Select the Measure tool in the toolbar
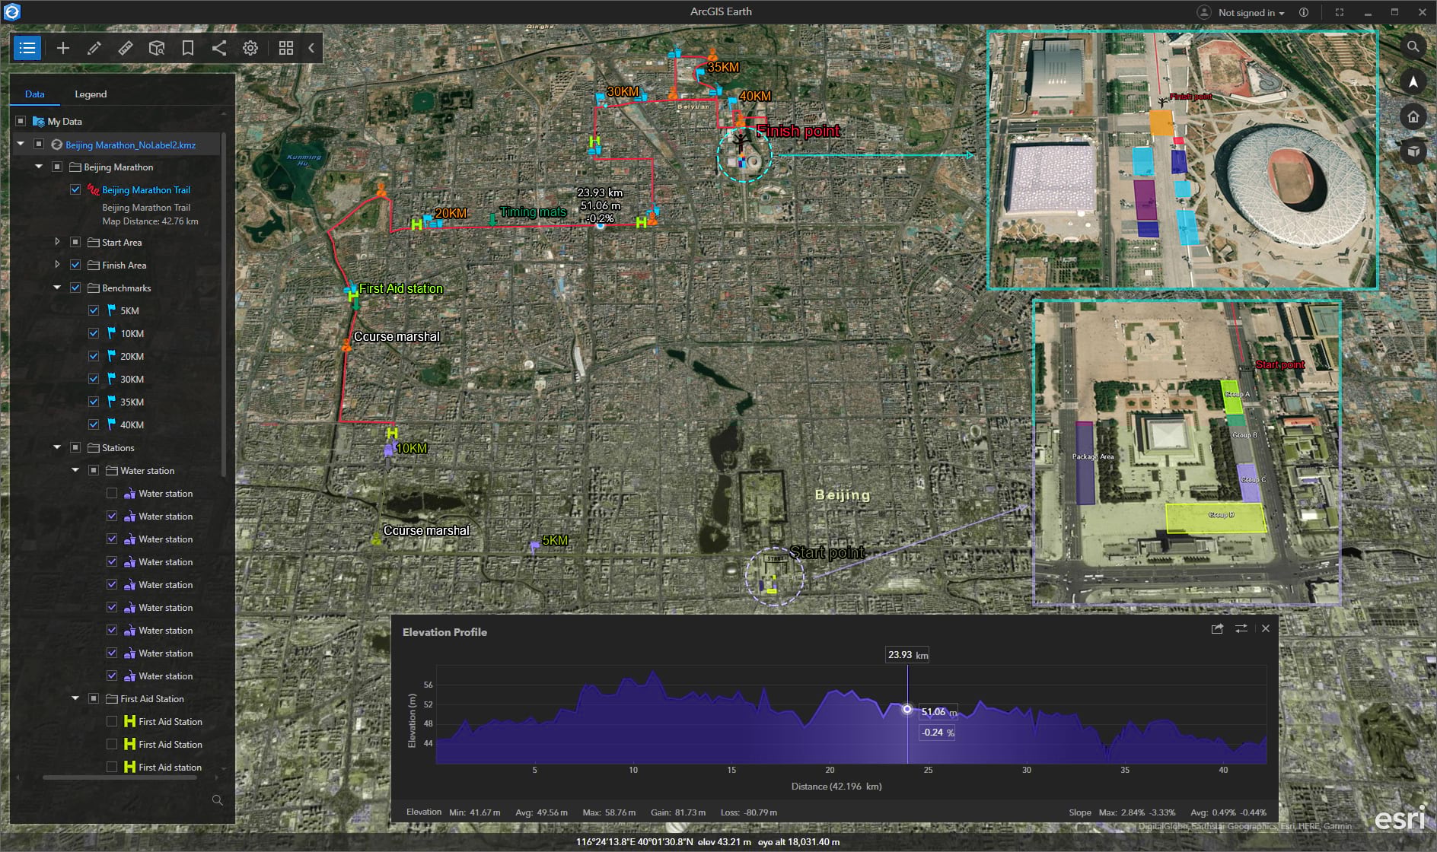The width and height of the screenshot is (1437, 852). click(125, 48)
